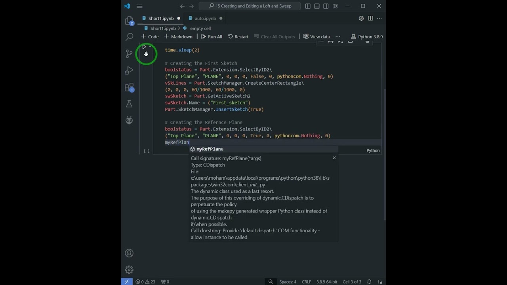Click the Part.SketchManager.InsertSketch(True) line

point(214,109)
